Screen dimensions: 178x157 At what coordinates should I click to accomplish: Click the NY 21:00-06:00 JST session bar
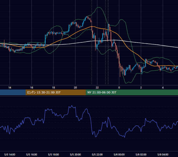[x=132, y=92]
